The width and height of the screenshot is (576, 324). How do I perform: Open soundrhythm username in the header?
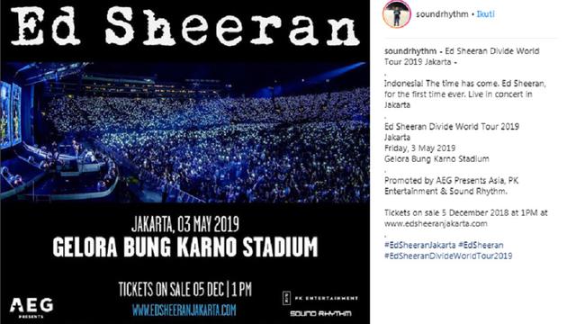(x=442, y=14)
